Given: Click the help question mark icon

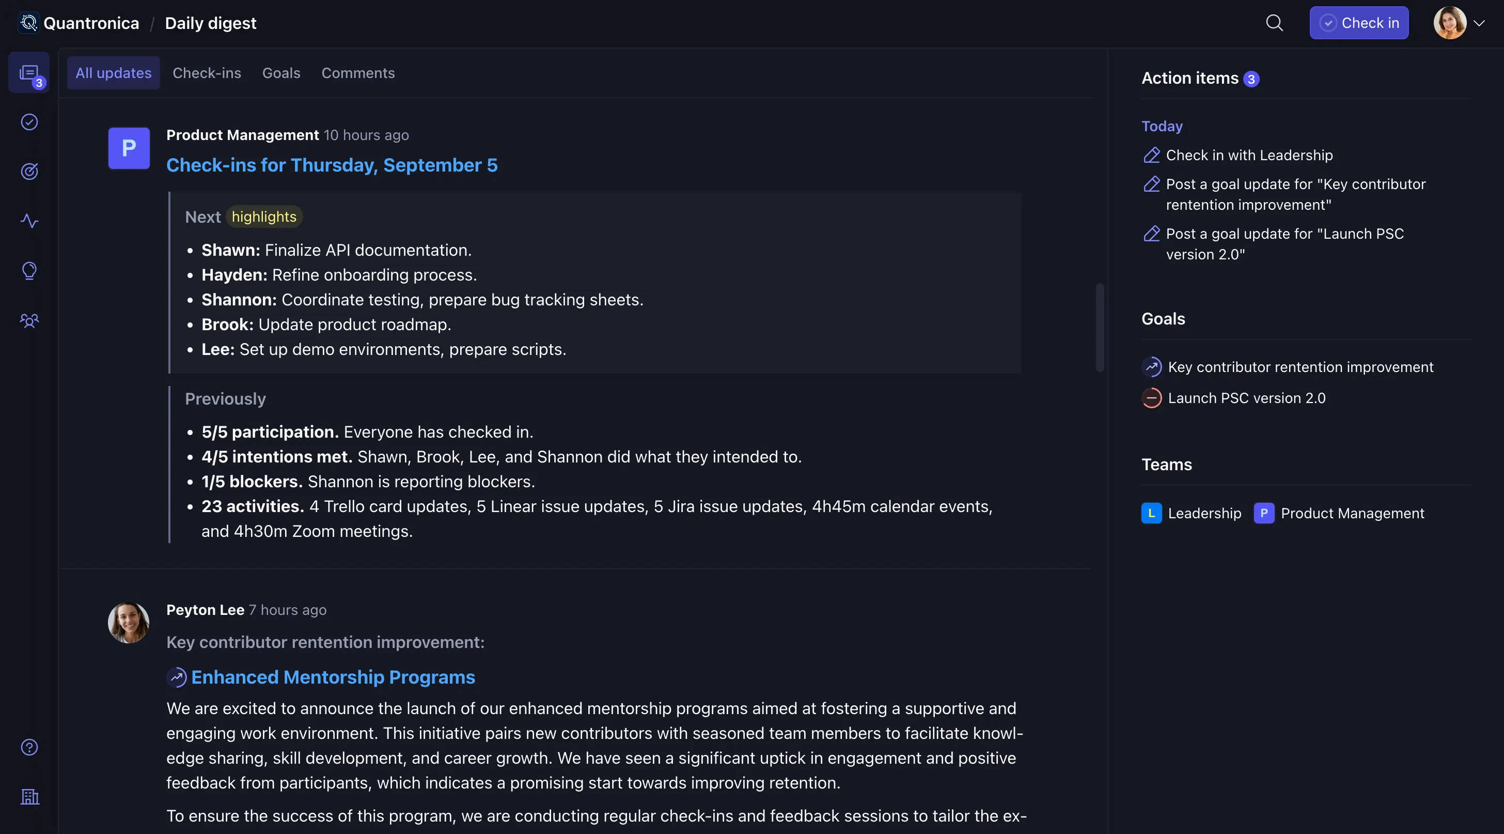Looking at the screenshot, I should 29,747.
